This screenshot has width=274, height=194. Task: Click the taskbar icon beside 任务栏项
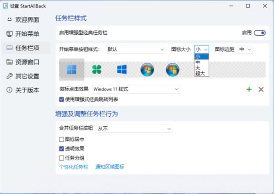pyautogui.click(x=10, y=48)
